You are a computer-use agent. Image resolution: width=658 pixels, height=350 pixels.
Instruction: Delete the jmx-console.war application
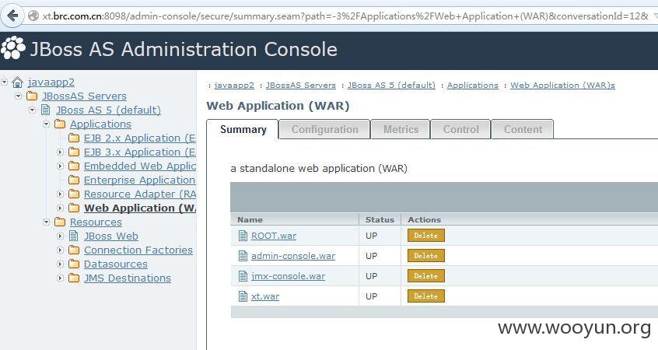[x=426, y=275]
